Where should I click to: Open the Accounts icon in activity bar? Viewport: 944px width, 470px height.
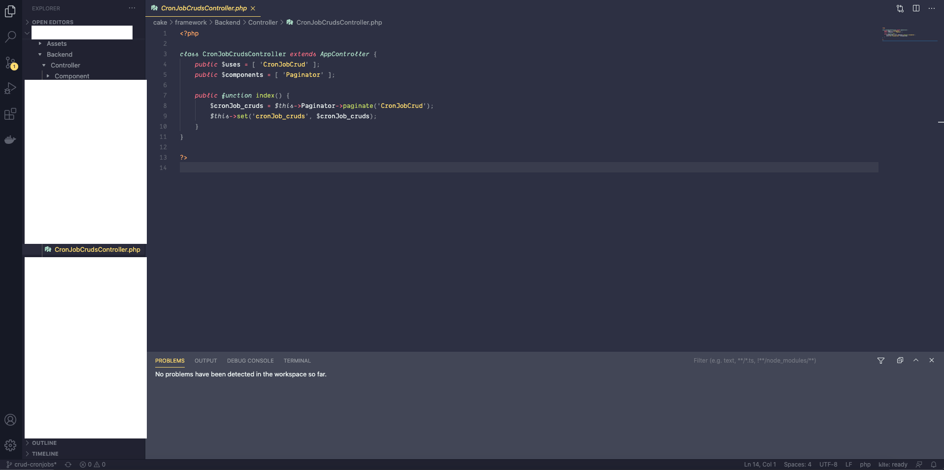[11, 420]
